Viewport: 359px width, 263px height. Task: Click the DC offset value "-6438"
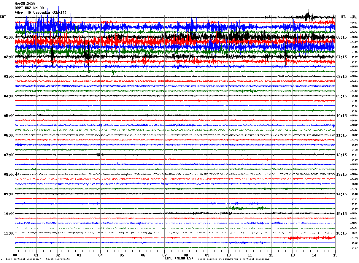click(x=354, y=150)
